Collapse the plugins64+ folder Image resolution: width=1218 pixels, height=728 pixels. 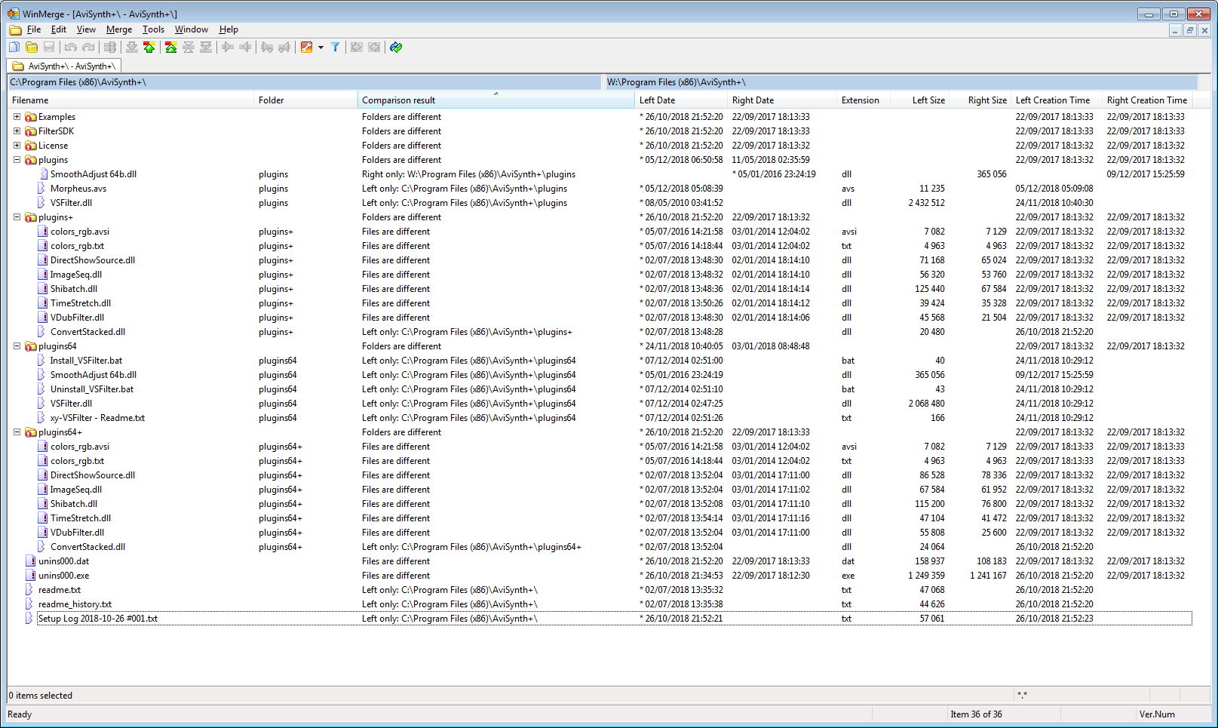17,432
